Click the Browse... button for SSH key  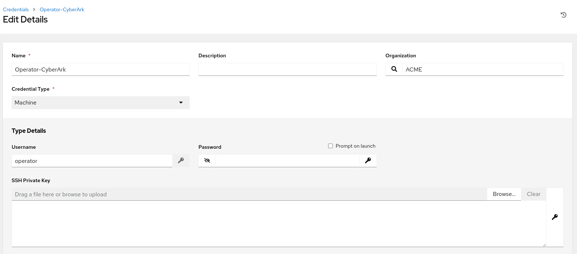[x=504, y=194]
